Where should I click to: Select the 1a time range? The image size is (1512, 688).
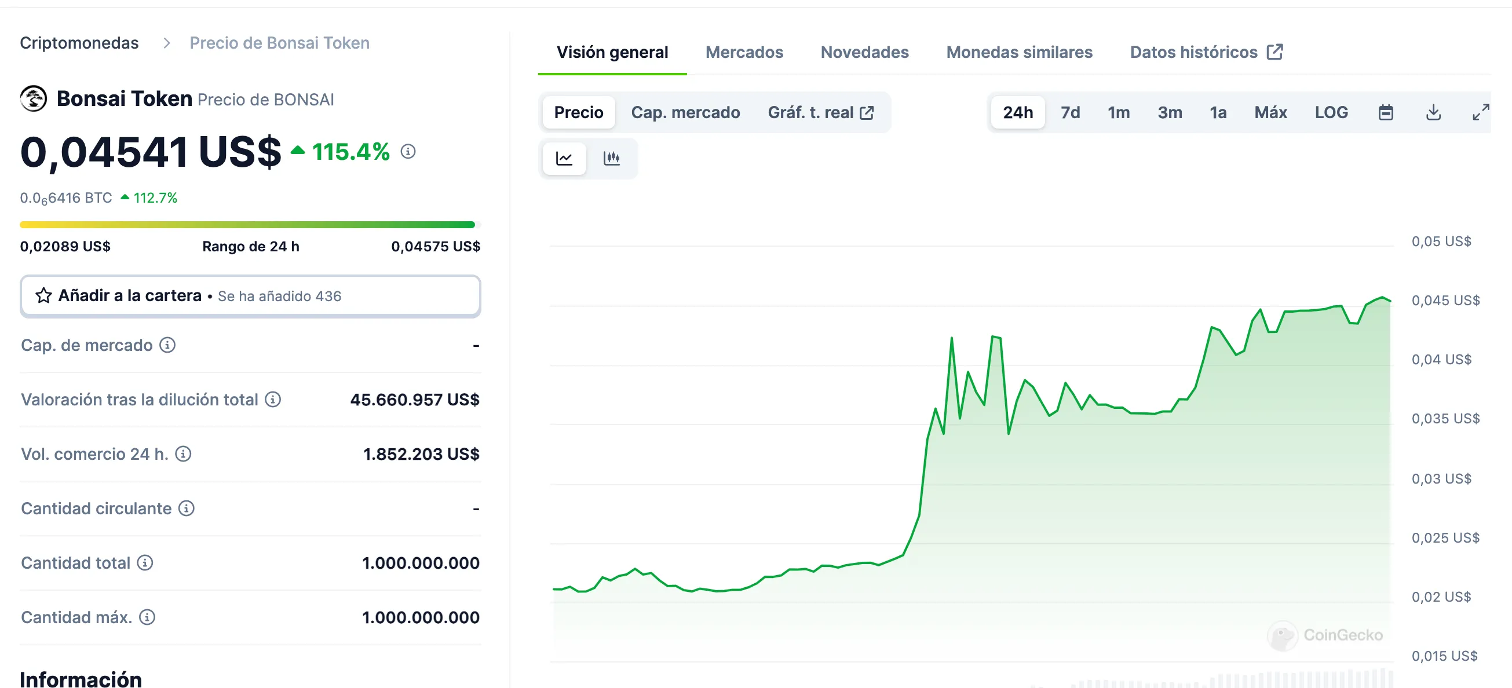1218,112
